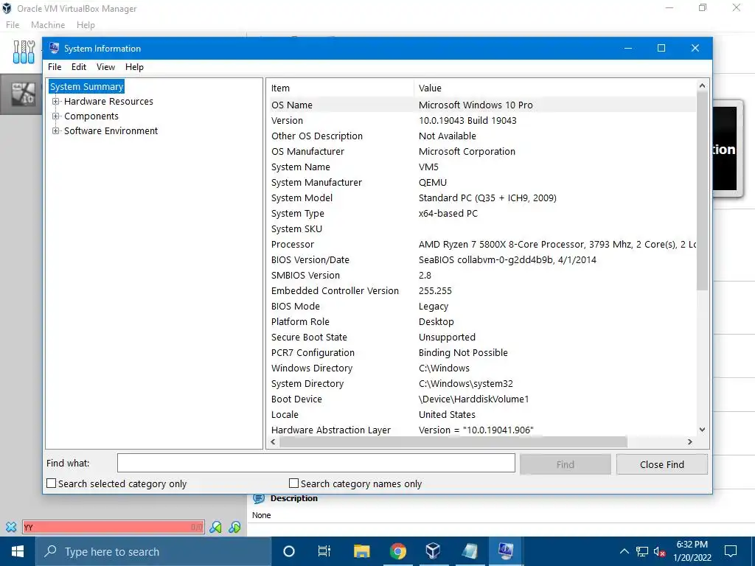The height and width of the screenshot is (566, 755).
Task: Click the VirtualBox Tools icon
Action: (x=24, y=52)
